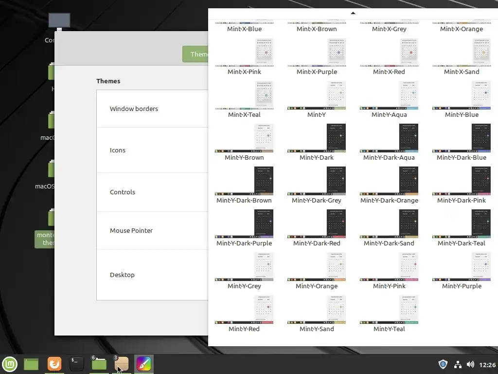Choose the Mint-Y-Red theme
Screen dimensions: 498x374
[x=244, y=314]
